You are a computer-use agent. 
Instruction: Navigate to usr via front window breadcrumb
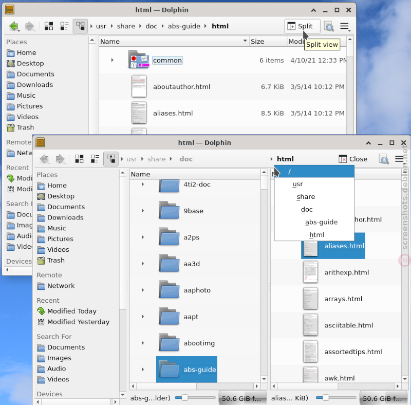click(x=132, y=159)
